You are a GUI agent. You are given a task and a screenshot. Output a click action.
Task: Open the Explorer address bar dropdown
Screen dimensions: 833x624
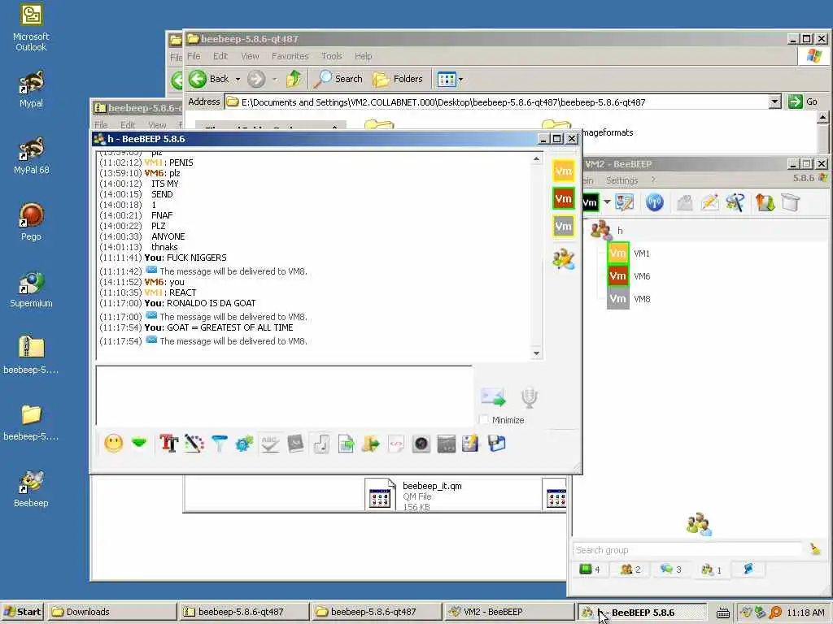774,102
